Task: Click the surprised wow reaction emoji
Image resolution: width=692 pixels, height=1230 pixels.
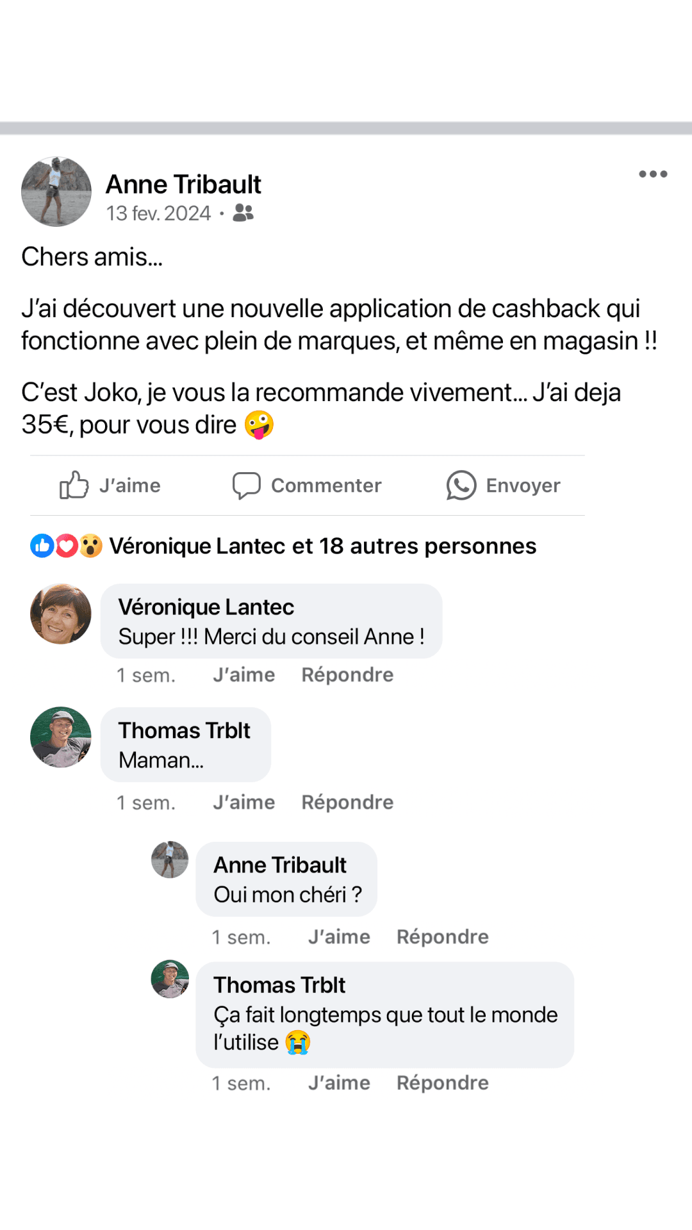Action: (91, 546)
